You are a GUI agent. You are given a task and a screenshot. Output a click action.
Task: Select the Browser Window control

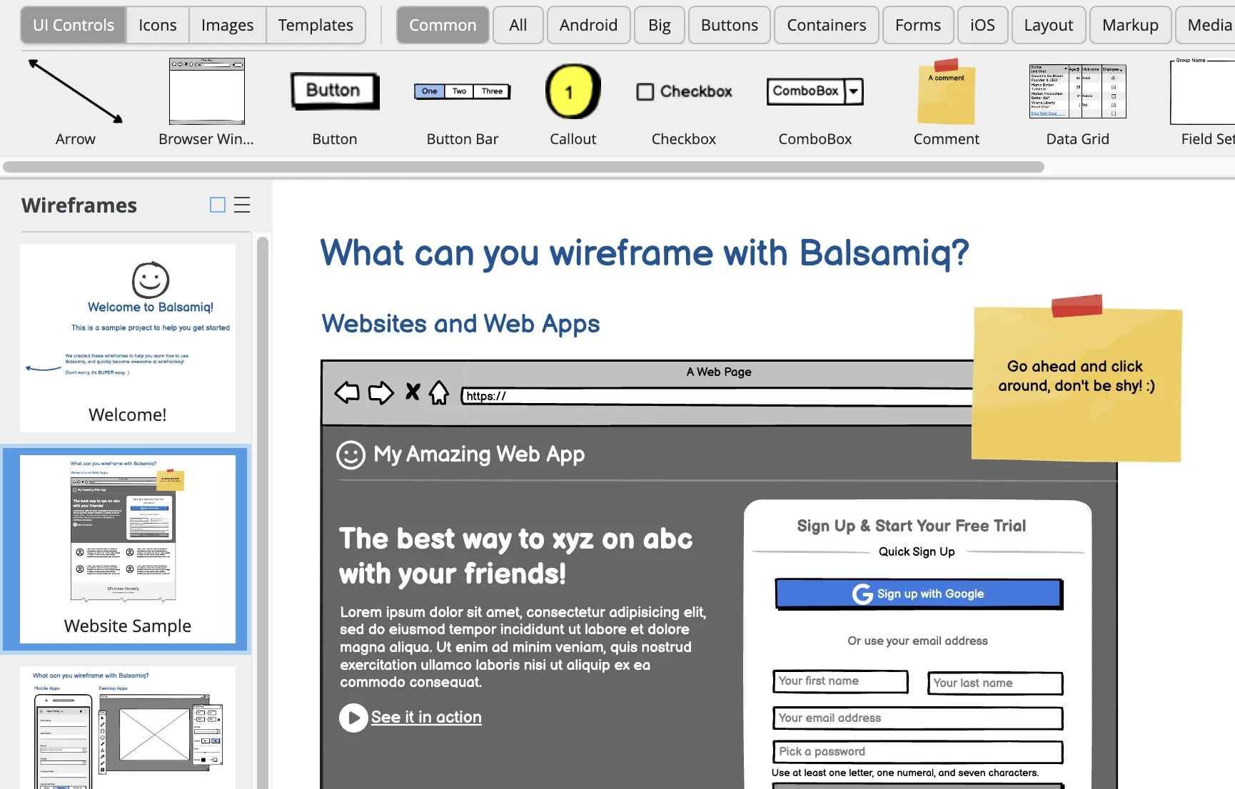(x=206, y=102)
